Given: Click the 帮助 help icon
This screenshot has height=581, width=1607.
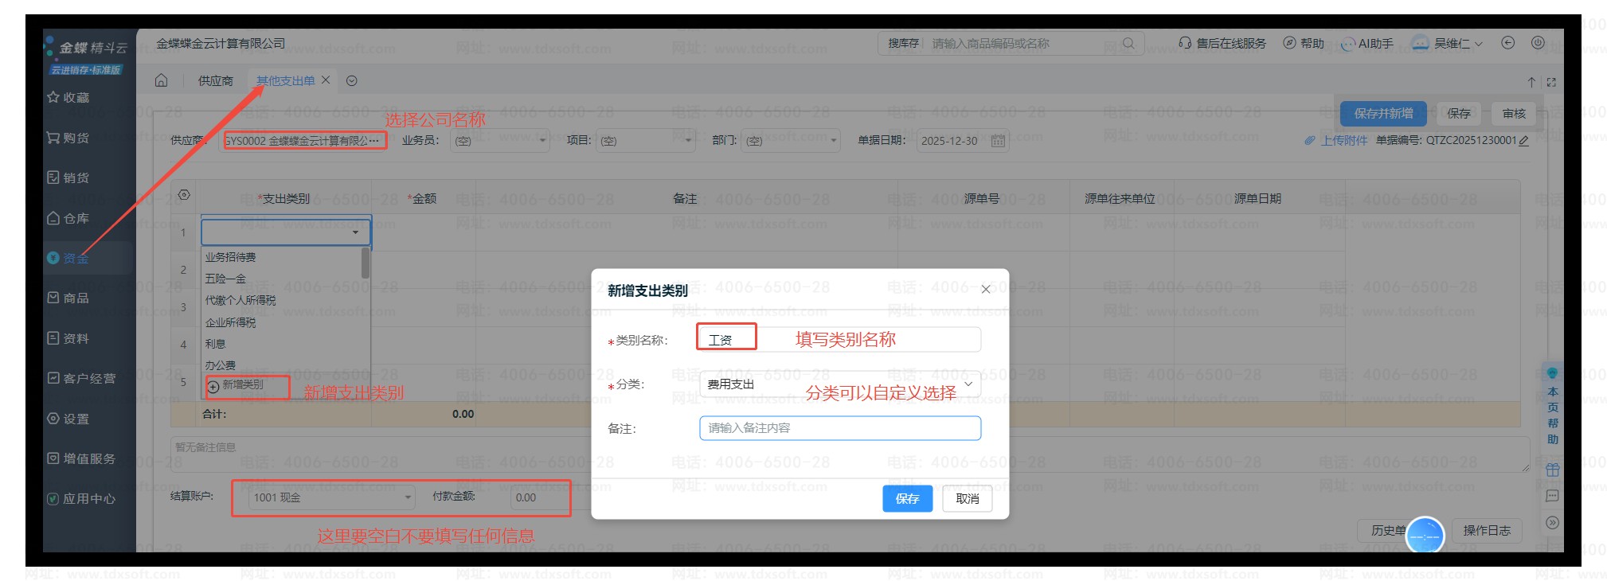Looking at the screenshot, I should [x=1289, y=43].
